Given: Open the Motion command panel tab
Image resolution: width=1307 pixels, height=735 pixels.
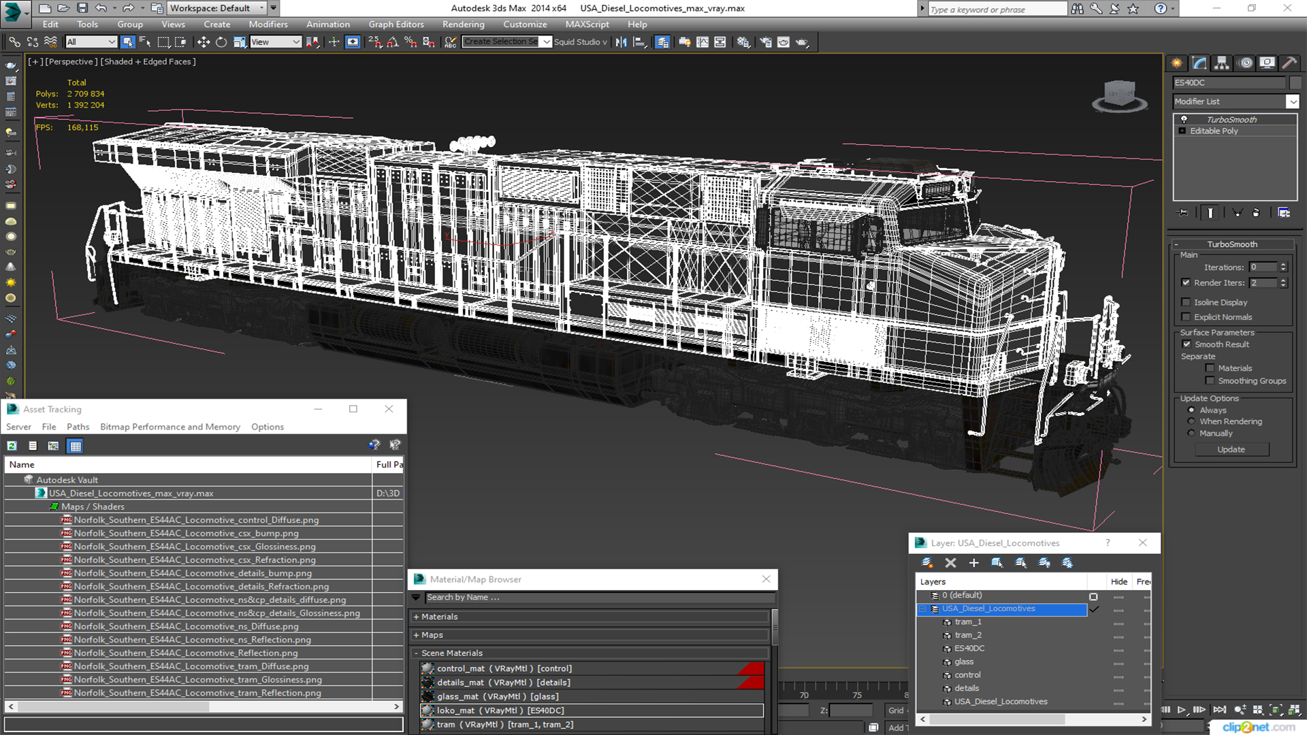Looking at the screenshot, I should click(x=1246, y=63).
